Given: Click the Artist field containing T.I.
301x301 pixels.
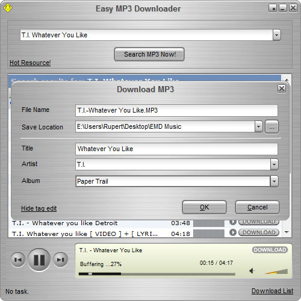Looking at the screenshot, I should [x=173, y=164].
